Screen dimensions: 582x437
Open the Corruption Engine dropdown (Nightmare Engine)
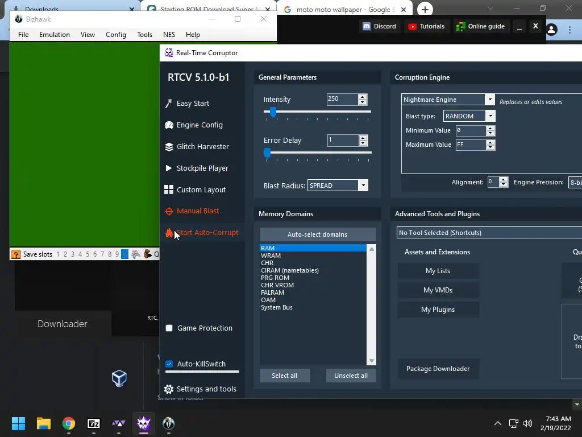490,99
